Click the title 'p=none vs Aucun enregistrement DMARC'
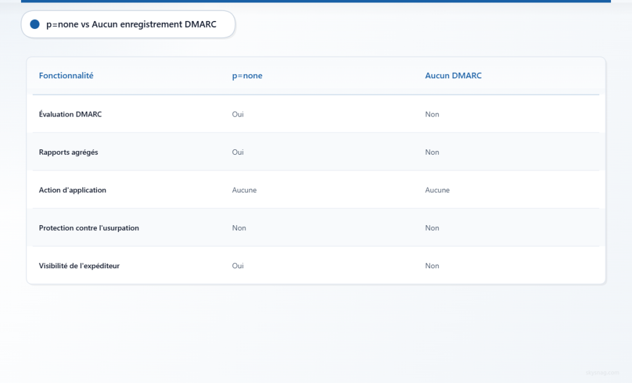The height and width of the screenshot is (383, 632). pos(131,24)
